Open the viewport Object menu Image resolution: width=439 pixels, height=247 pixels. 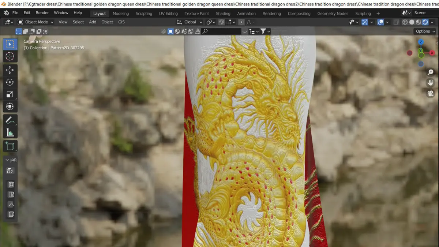pyautogui.click(x=107, y=22)
